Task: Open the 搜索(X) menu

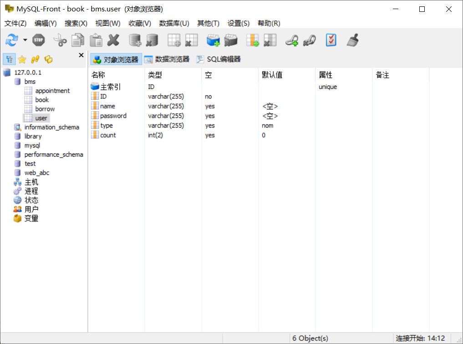Action: pyautogui.click(x=76, y=23)
